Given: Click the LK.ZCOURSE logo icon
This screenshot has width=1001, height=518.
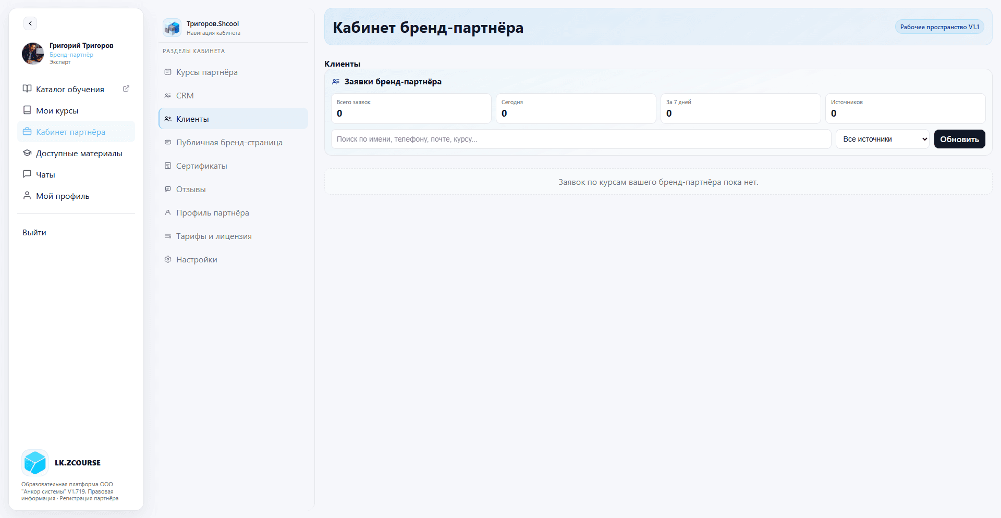Looking at the screenshot, I should point(34,462).
